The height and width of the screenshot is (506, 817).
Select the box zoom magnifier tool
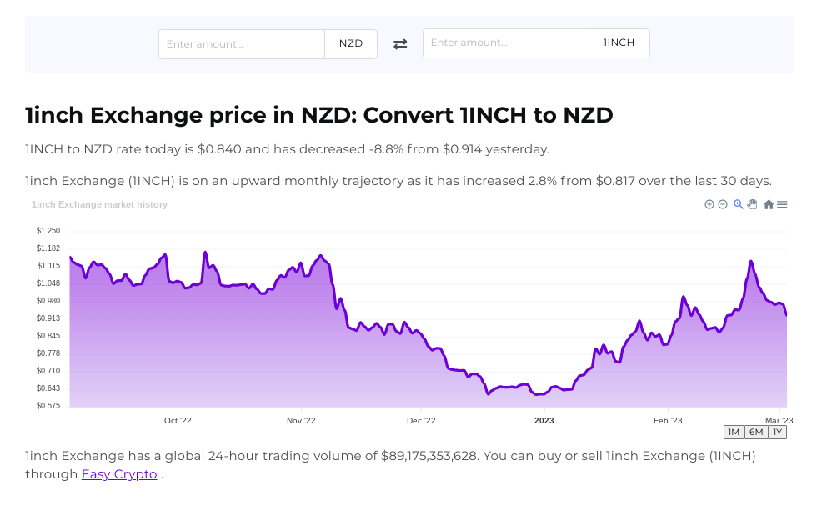point(738,204)
